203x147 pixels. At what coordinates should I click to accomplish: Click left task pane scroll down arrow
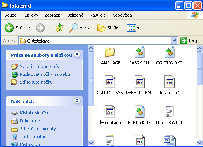point(91,143)
